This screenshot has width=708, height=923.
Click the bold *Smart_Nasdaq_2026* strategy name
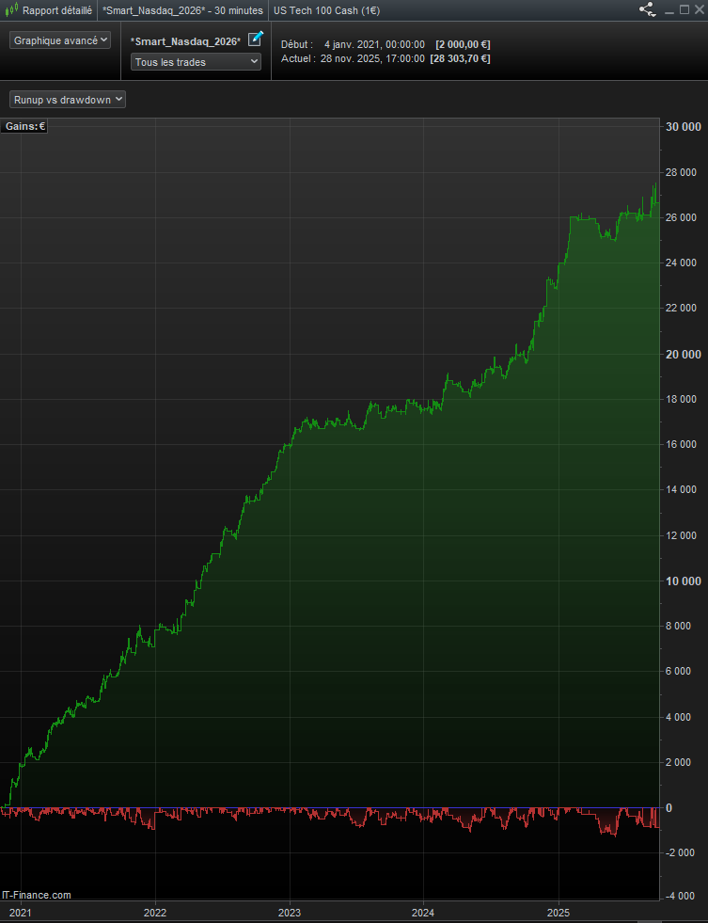(x=185, y=41)
